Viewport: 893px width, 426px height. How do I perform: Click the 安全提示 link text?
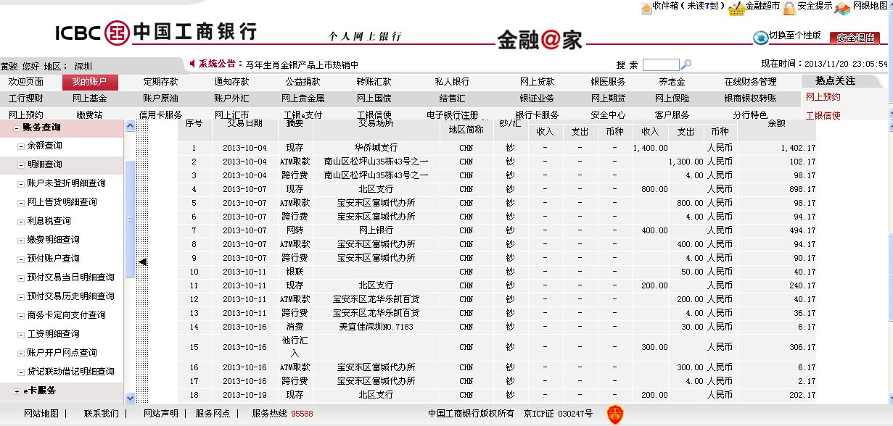[x=815, y=7]
